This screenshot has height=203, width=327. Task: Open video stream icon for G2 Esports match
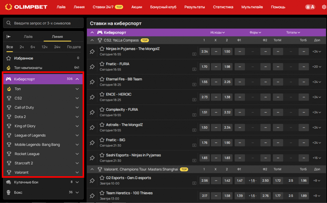click(194, 184)
